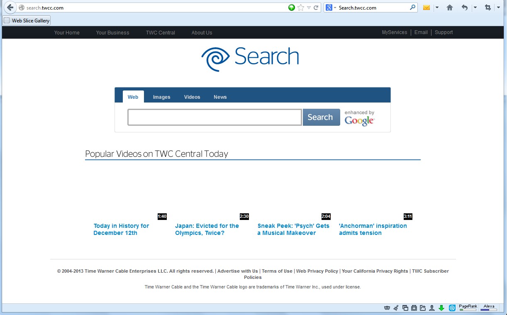
Task: Click the first-aid kit status bar icon
Action: click(x=414, y=308)
